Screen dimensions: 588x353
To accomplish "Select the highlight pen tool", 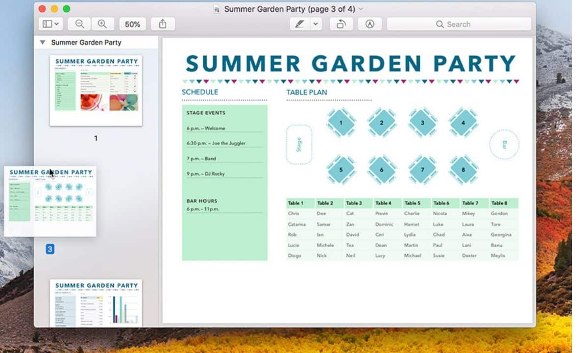I will pos(298,24).
